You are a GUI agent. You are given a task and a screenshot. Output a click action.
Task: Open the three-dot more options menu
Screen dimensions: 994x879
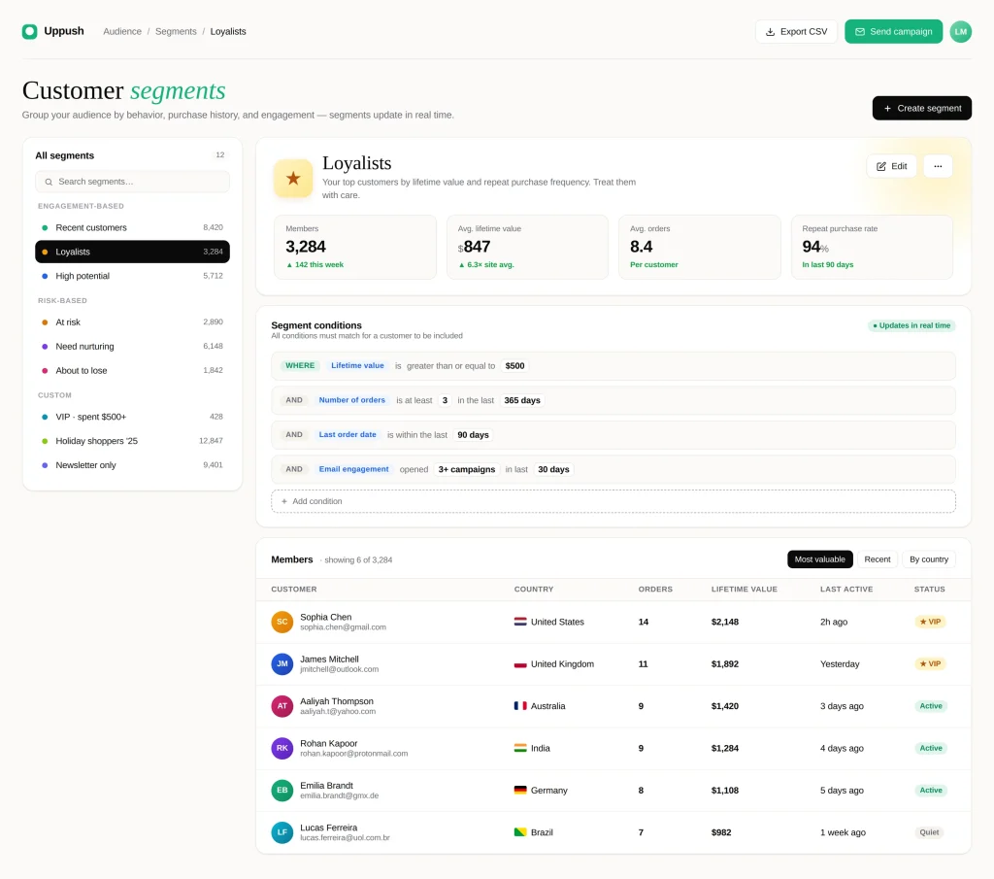(x=938, y=166)
